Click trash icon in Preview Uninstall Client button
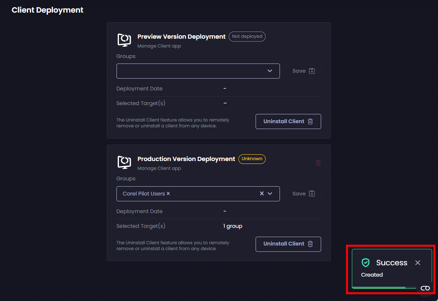The height and width of the screenshot is (301, 438). pyautogui.click(x=310, y=121)
